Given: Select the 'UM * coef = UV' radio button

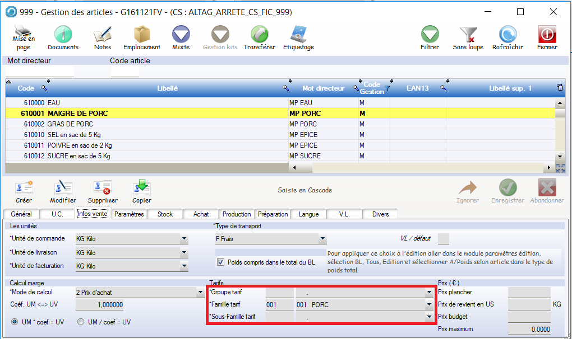Looking at the screenshot, I should coord(15,322).
